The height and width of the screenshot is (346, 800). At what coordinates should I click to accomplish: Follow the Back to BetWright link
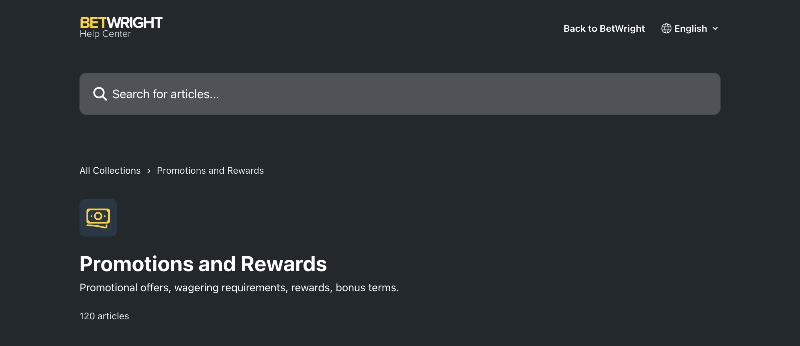click(x=604, y=28)
